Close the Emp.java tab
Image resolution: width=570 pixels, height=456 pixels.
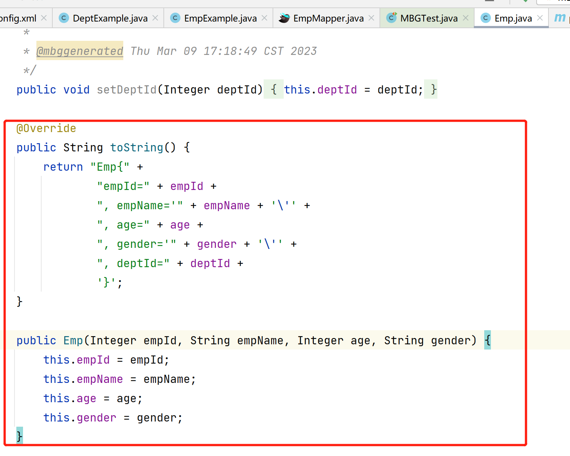click(540, 18)
